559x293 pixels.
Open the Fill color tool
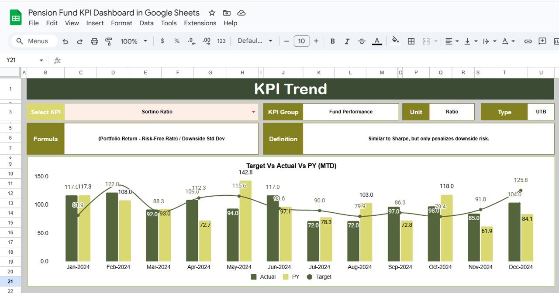tap(394, 41)
